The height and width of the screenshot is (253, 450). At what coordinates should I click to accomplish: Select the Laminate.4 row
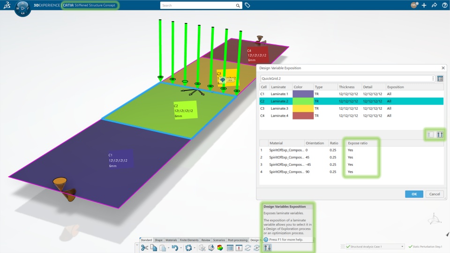click(351, 116)
